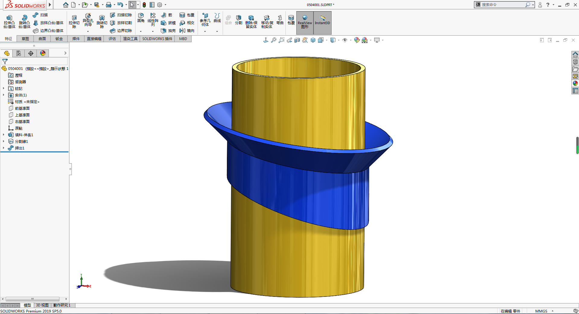This screenshot has width=579, height=314.
Task: Open the MBD ribbon tab
Action: [x=183, y=39]
